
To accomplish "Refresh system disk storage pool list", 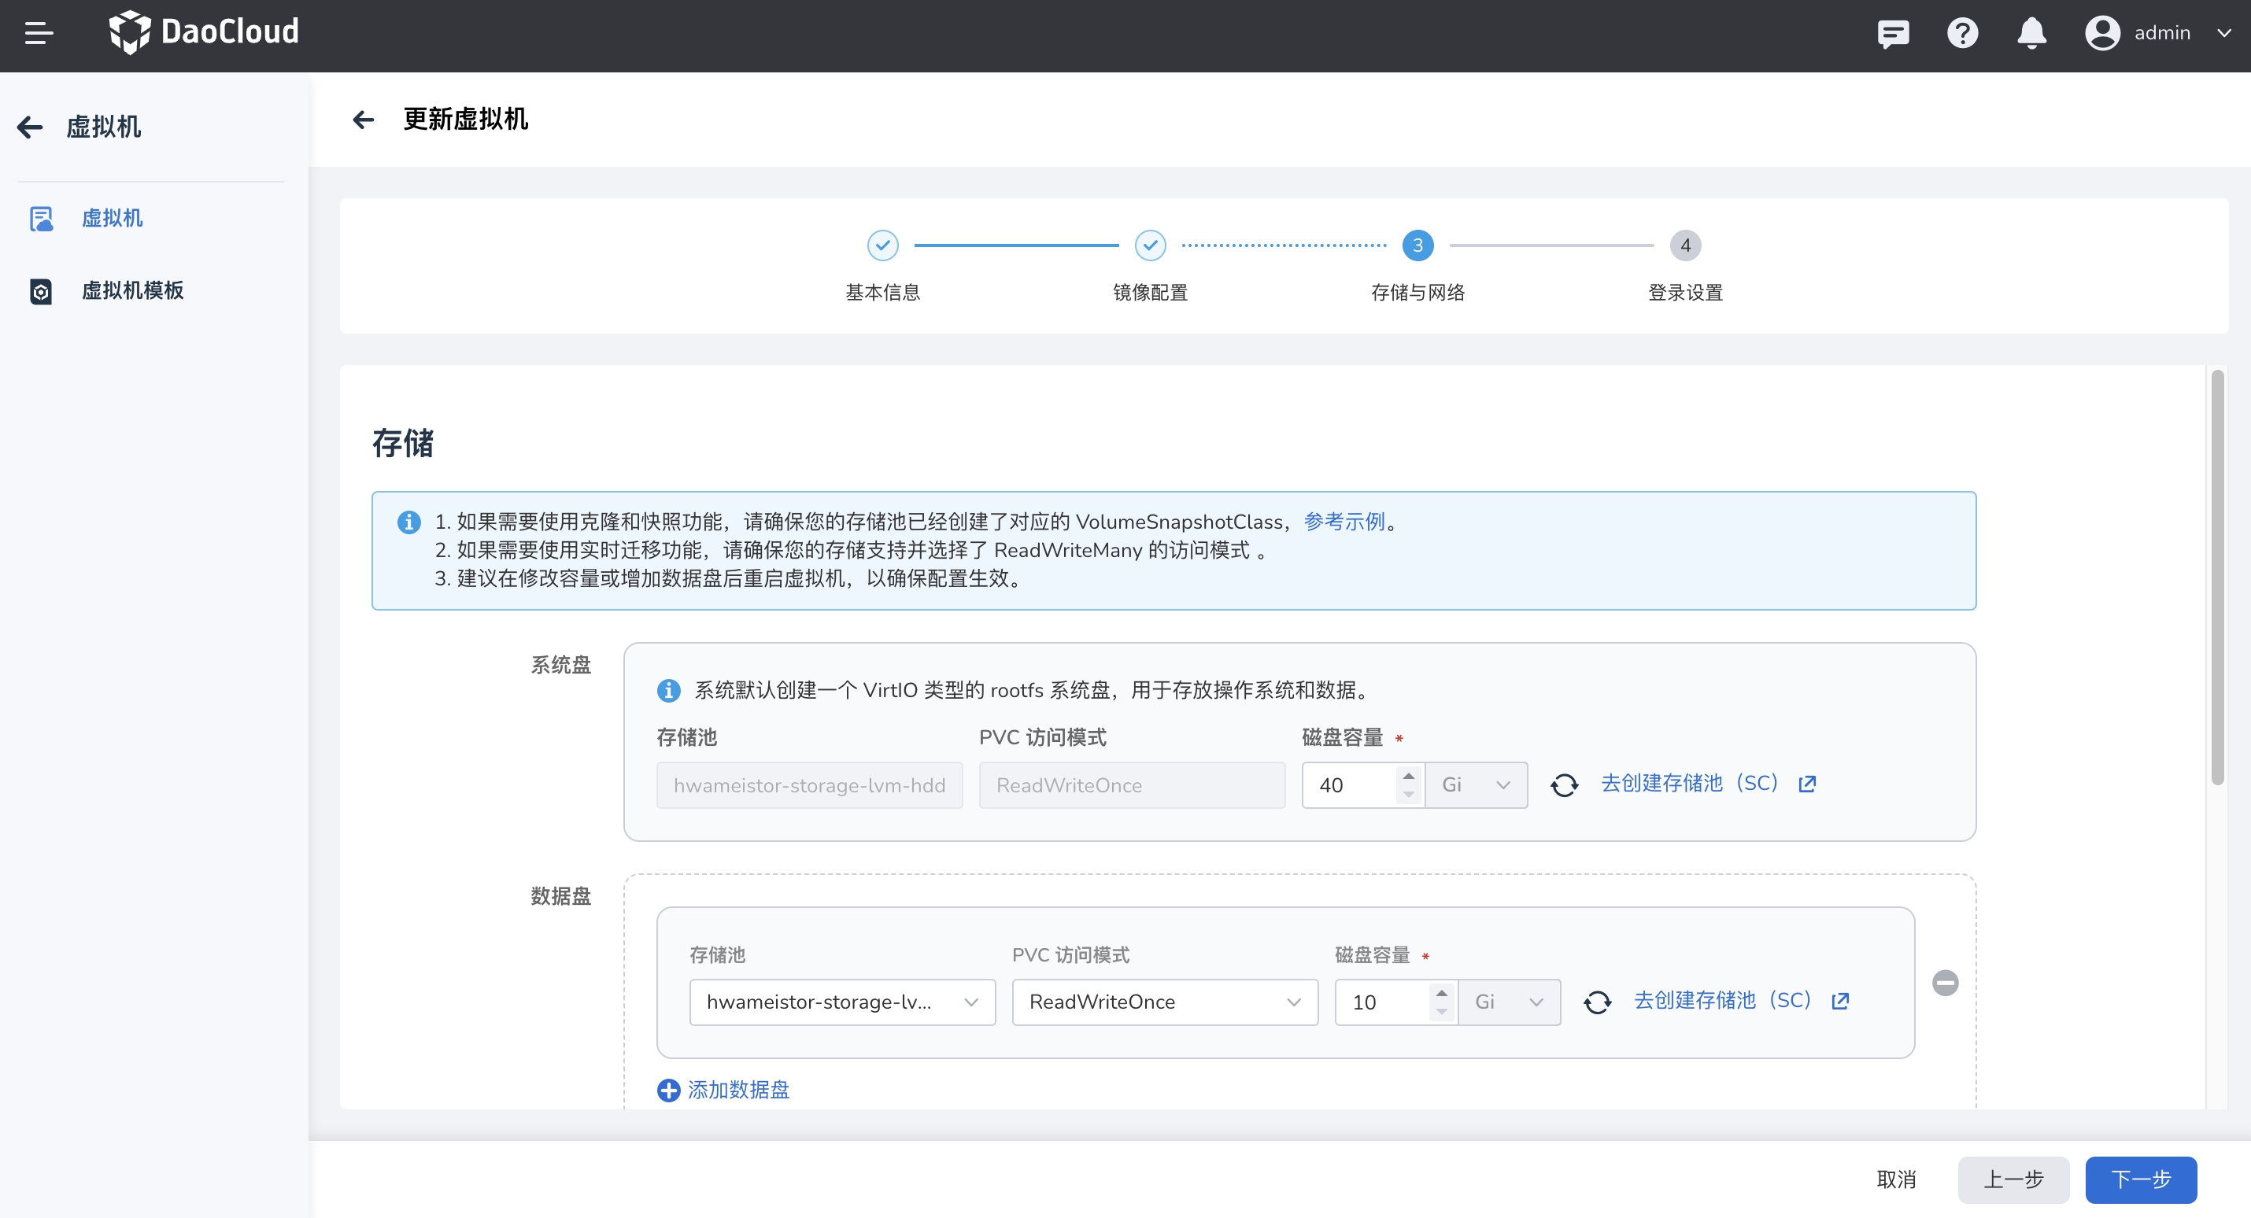I will 1564,784.
